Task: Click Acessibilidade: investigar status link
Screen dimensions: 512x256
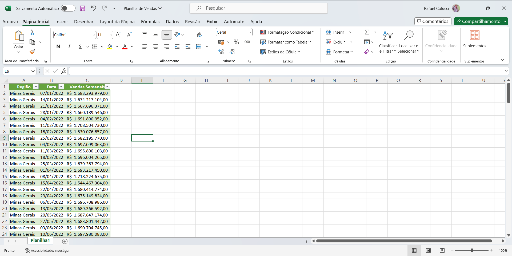Action: (x=47, y=250)
